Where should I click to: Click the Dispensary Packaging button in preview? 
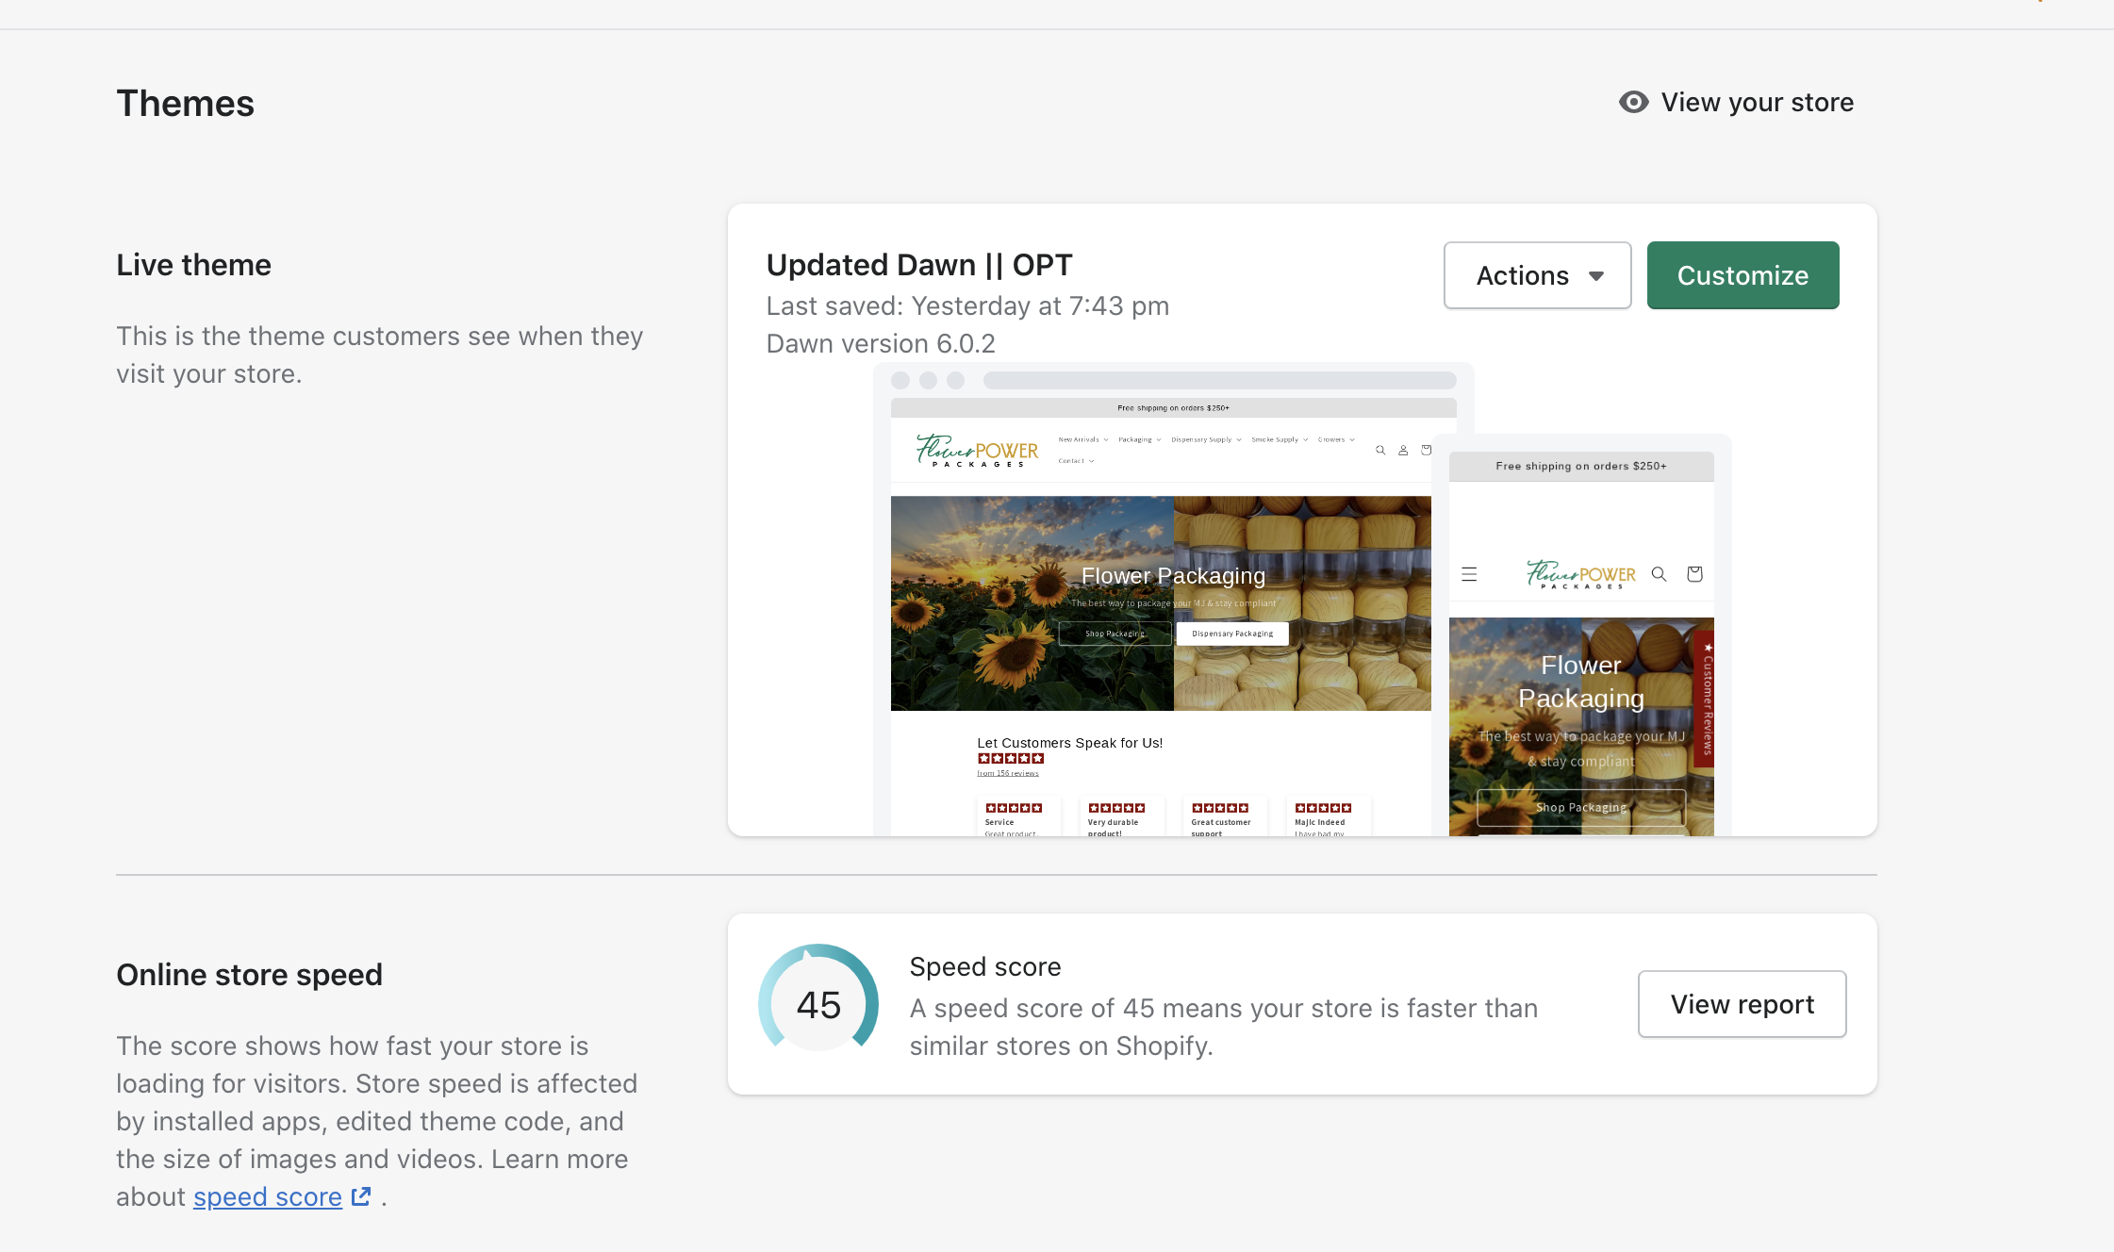pyautogui.click(x=1231, y=634)
